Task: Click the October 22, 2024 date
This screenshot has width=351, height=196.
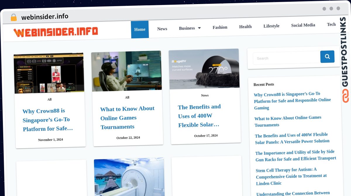Action: (128, 138)
